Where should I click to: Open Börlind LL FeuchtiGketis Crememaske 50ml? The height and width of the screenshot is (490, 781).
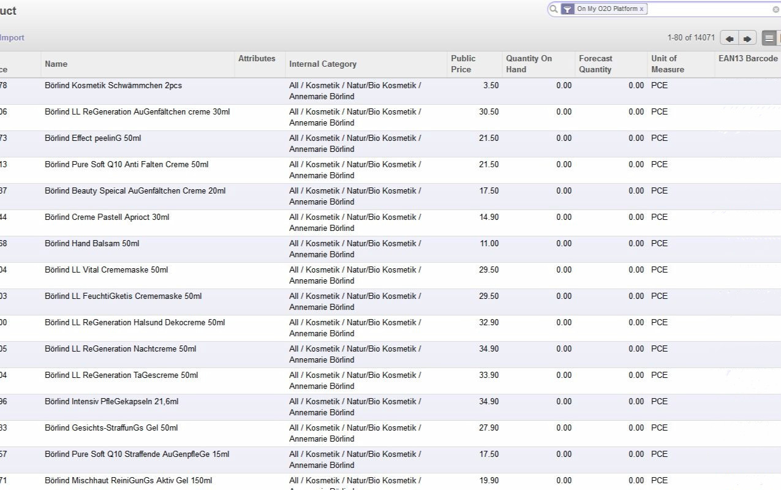click(123, 296)
